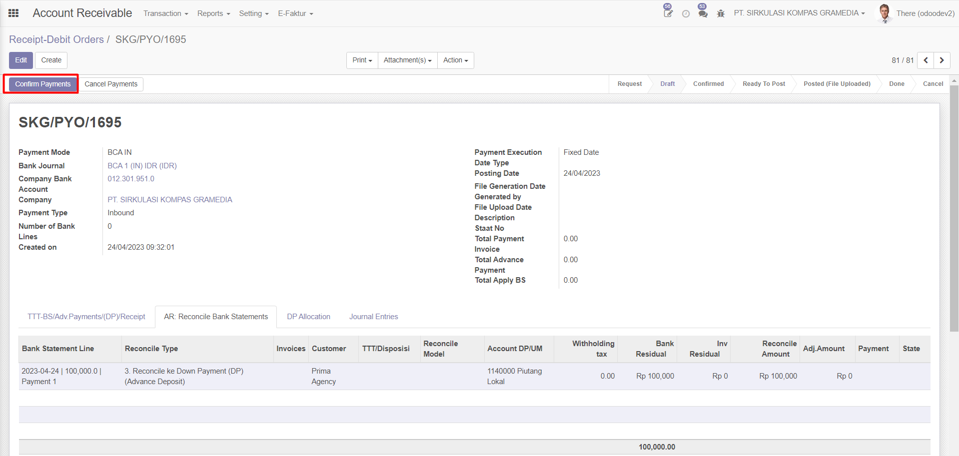Click the Cancel status stage
The image size is (959, 456).
(933, 84)
